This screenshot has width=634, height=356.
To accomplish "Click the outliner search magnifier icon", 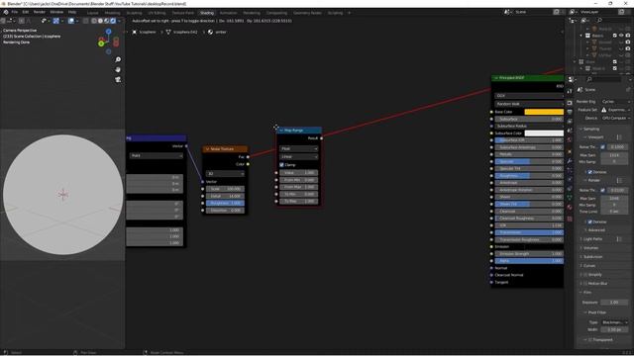I will coord(599,20).
